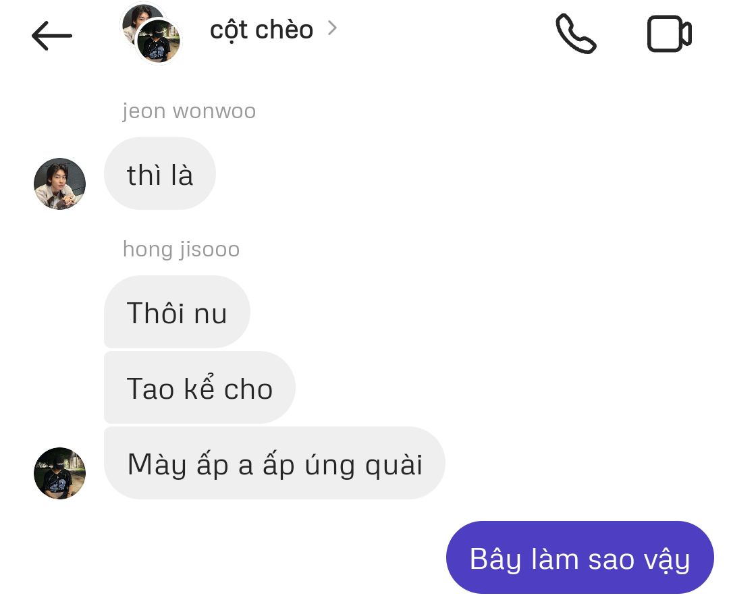The image size is (729, 608).
Task: Tap the Mày ấp a ấp úng quài bubble
Action: tap(275, 463)
